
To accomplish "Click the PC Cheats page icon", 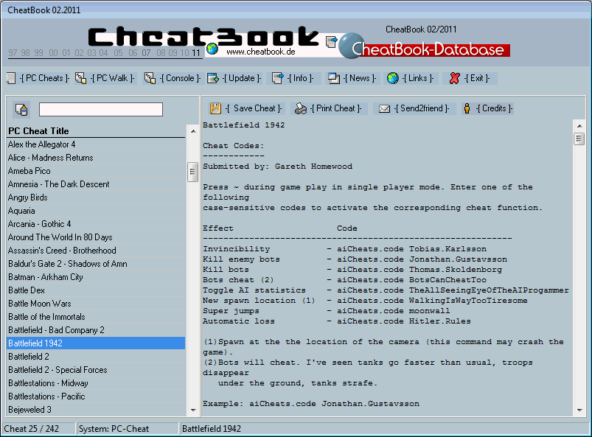I will [11, 79].
